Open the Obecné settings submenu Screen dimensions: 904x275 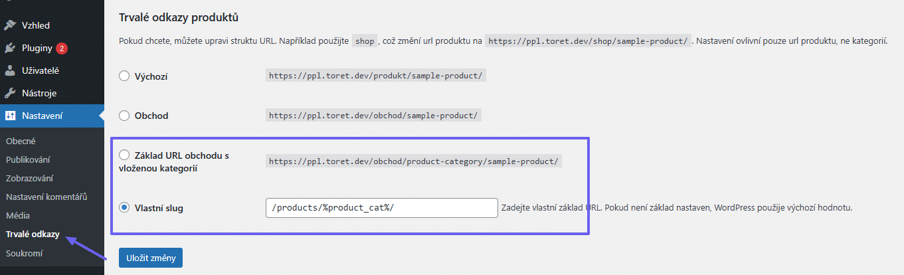point(21,141)
